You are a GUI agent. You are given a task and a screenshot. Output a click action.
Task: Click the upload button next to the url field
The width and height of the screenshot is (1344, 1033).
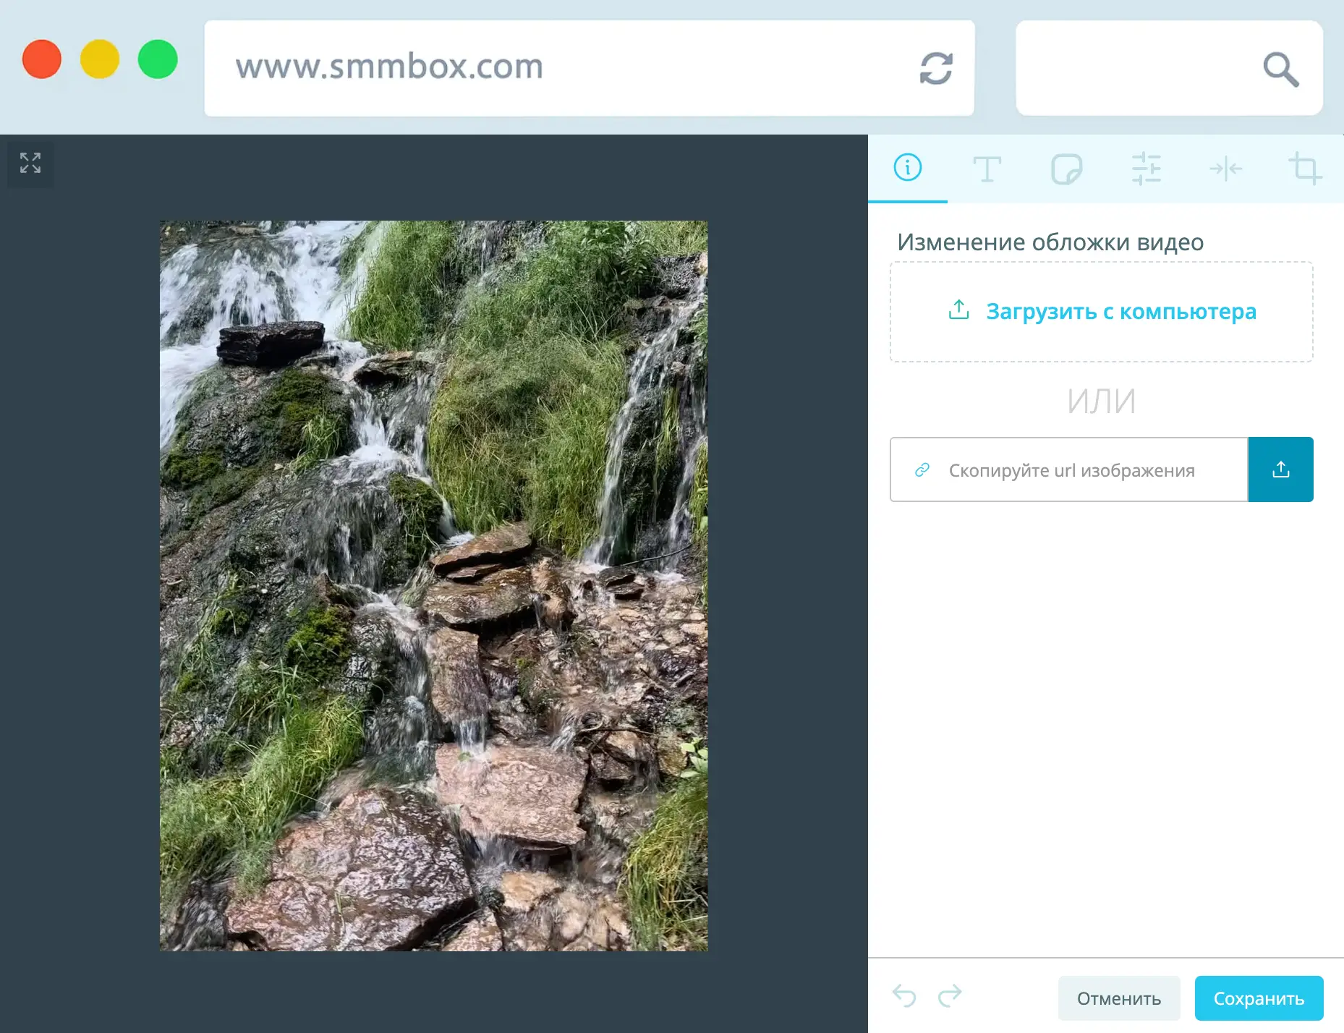coord(1280,469)
